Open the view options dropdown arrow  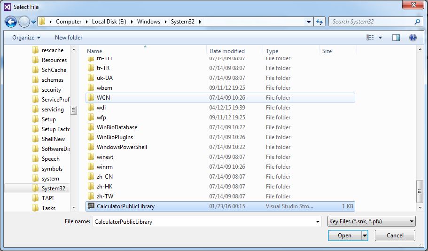380,38
